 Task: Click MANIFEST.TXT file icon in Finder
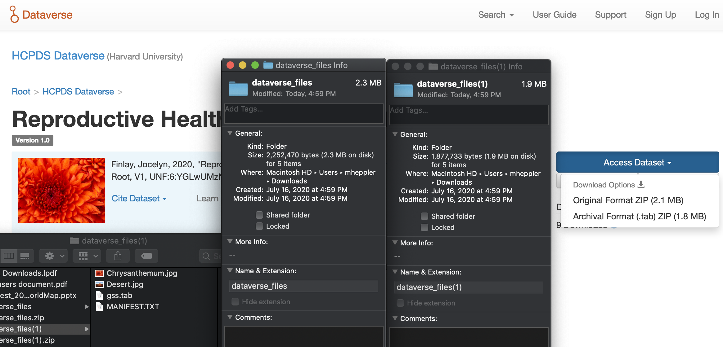(99, 306)
